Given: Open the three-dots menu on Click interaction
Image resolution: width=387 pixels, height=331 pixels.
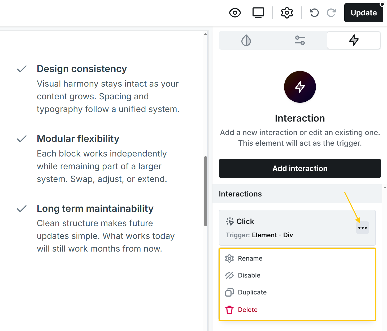Looking at the screenshot, I should [362, 228].
